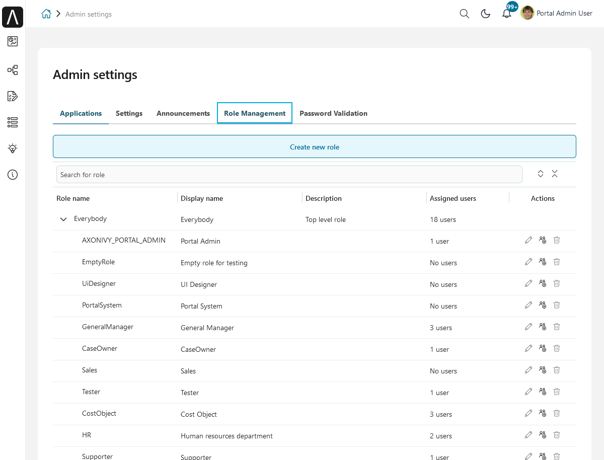
Task: Click Admin settings breadcrumb link
Action: click(x=89, y=14)
